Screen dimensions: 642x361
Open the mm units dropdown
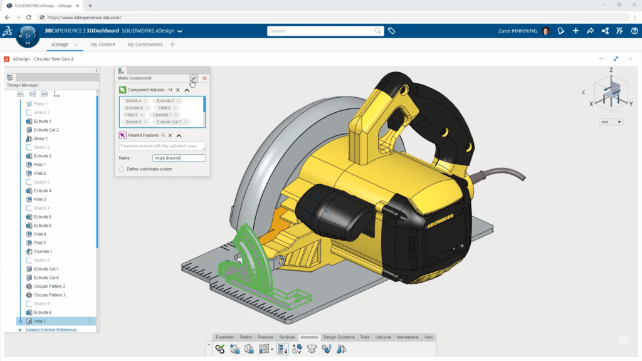tap(611, 122)
